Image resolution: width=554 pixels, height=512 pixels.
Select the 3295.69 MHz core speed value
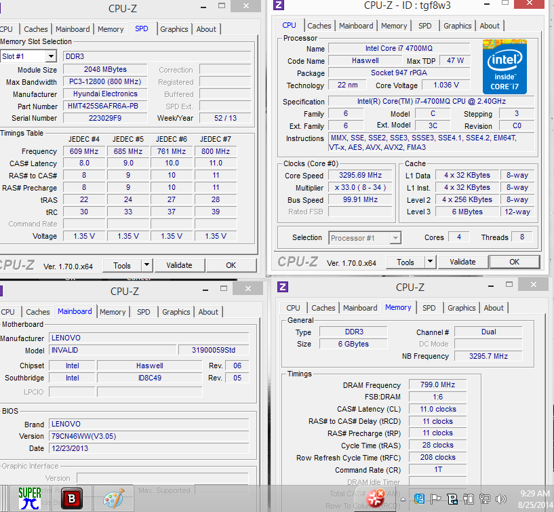point(360,175)
